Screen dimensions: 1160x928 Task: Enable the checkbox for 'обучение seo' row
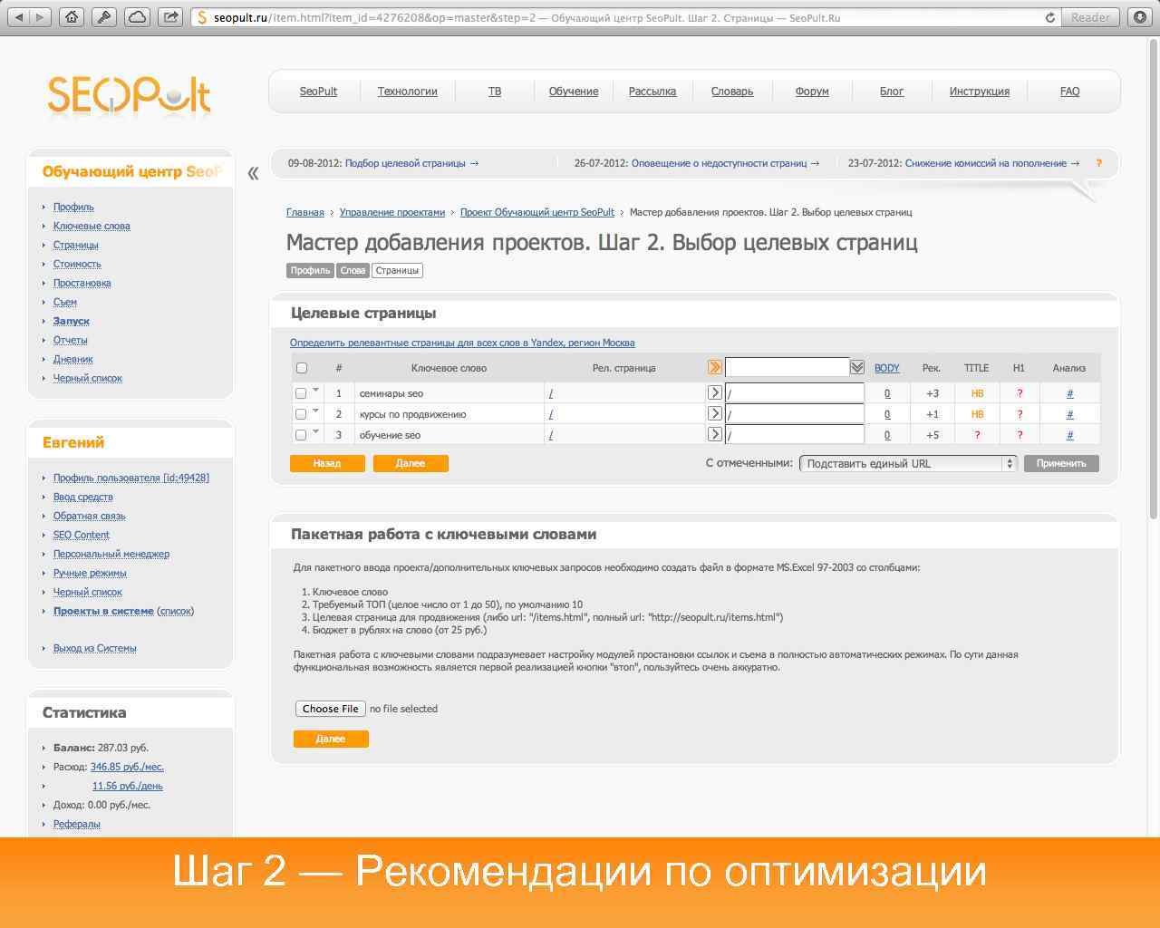300,434
